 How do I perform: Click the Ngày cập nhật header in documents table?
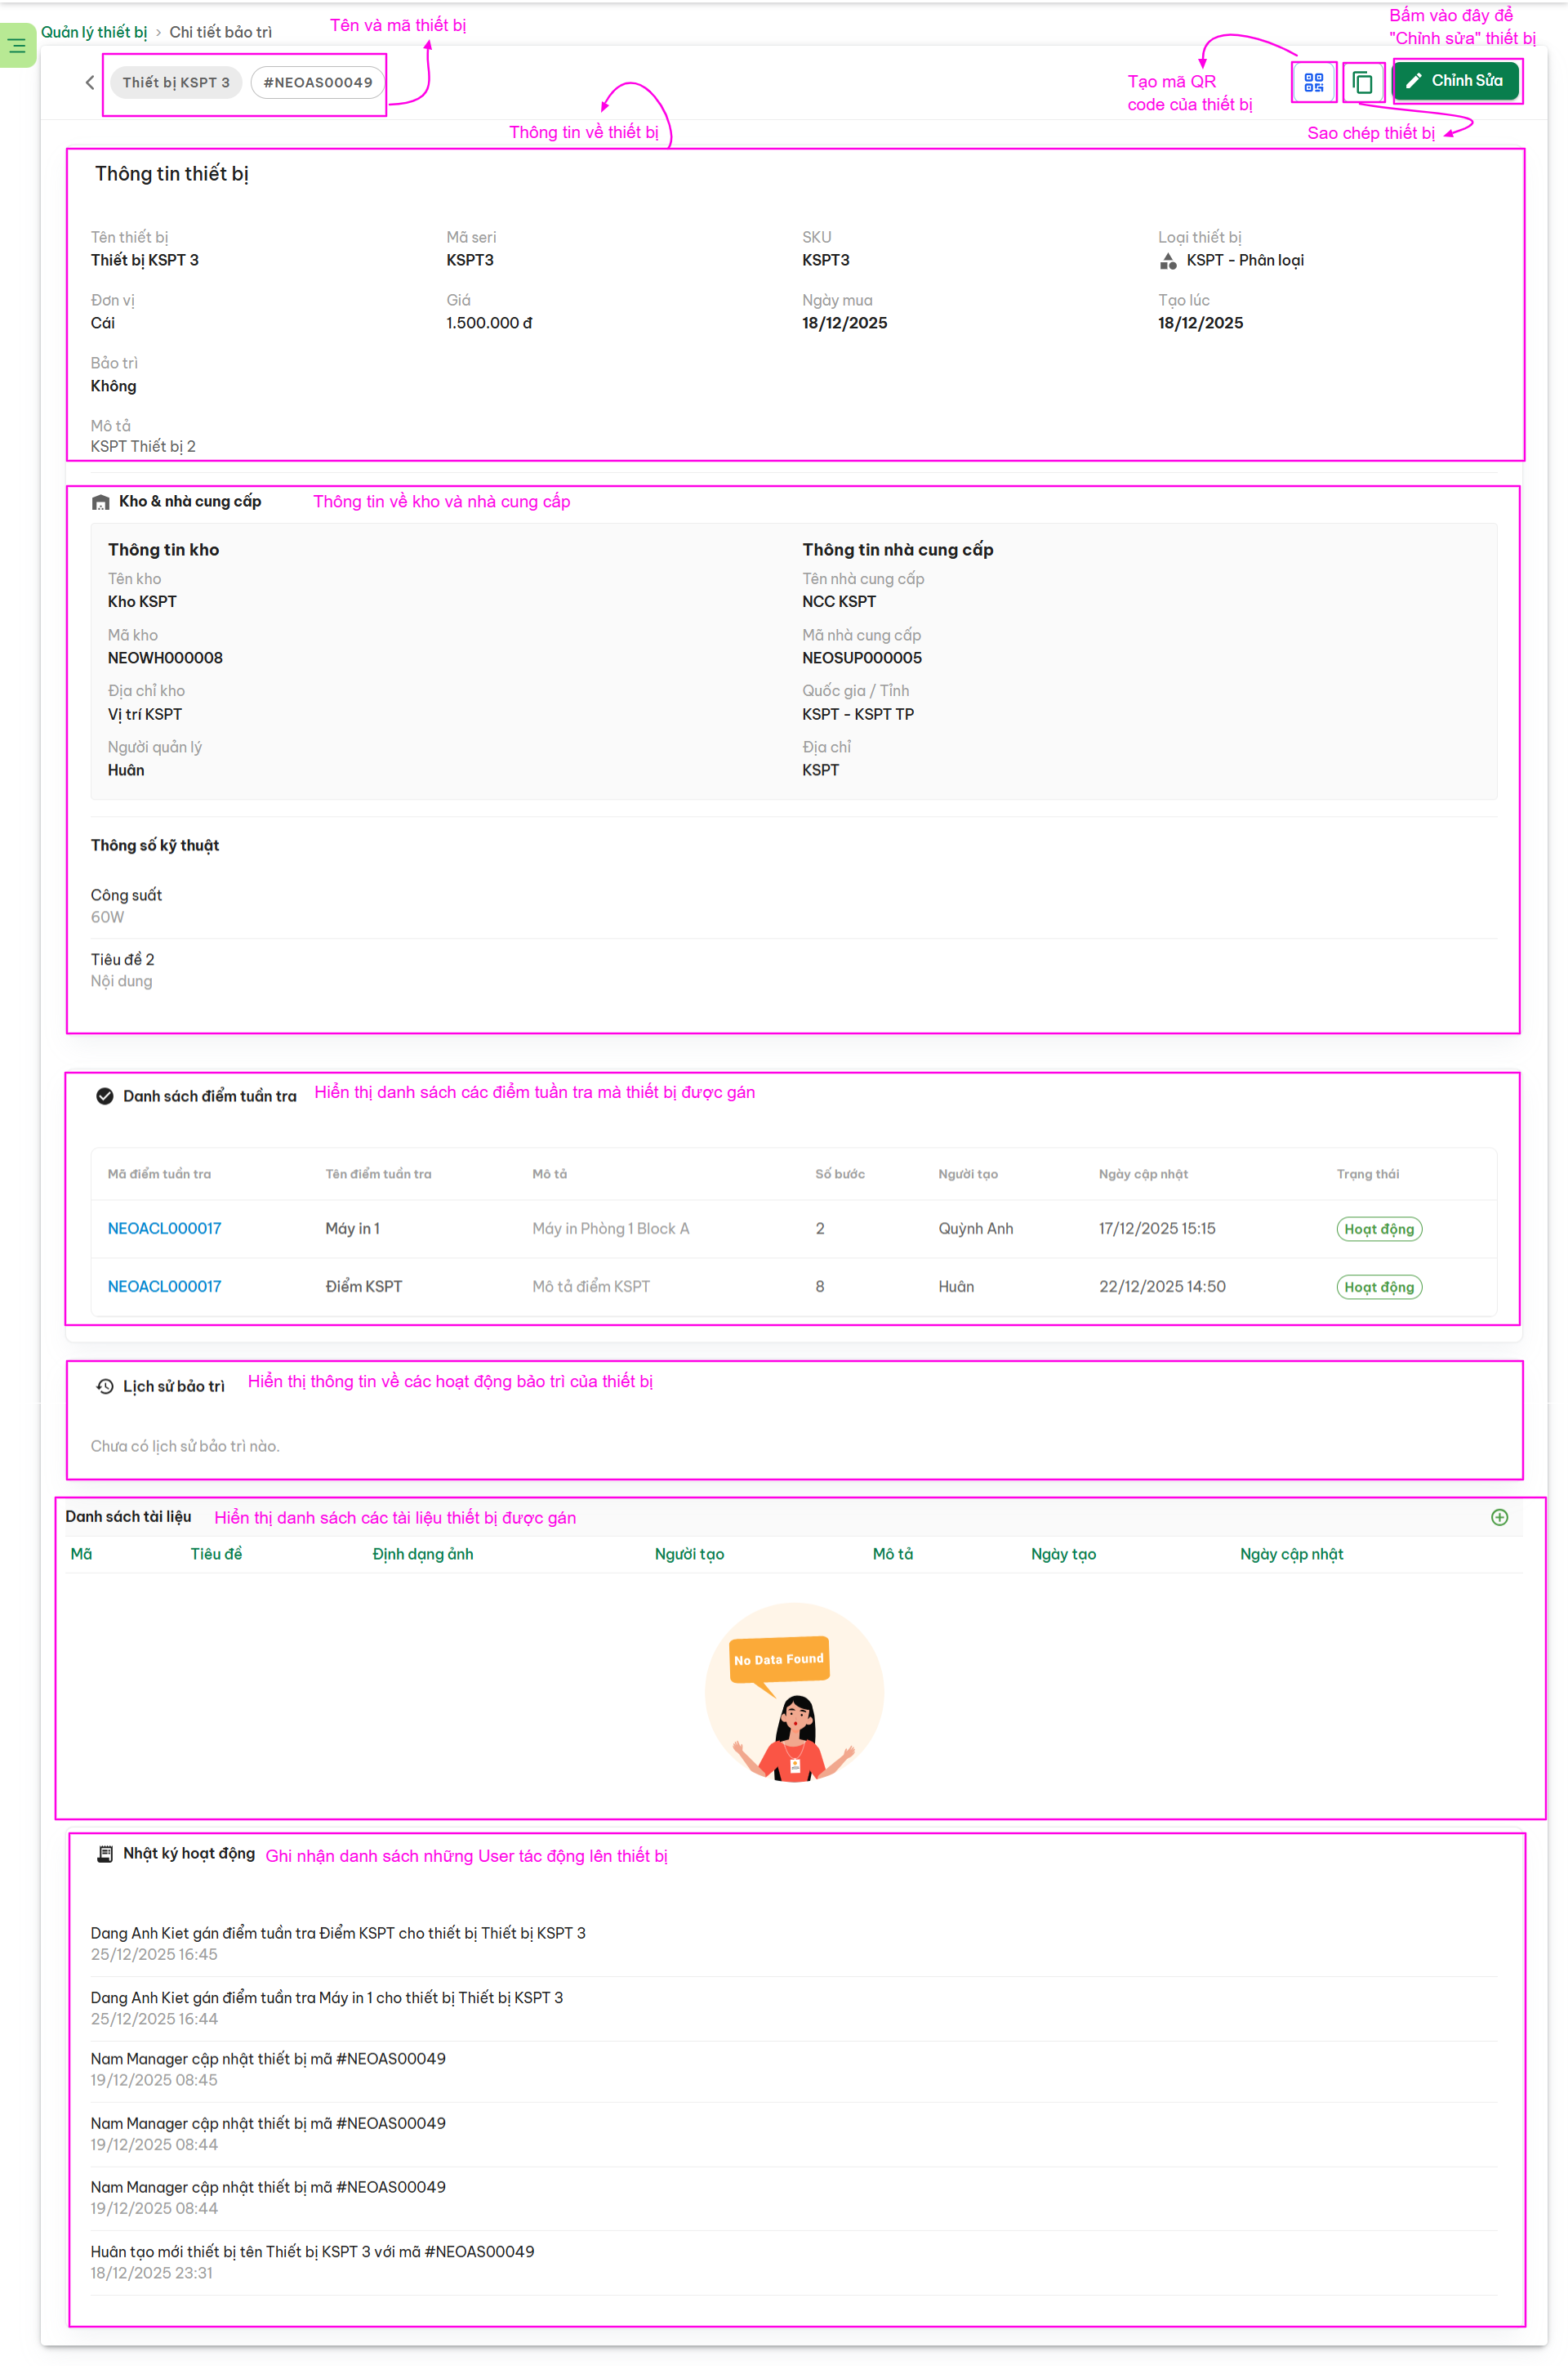pyautogui.click(x=1291, y=1554)
